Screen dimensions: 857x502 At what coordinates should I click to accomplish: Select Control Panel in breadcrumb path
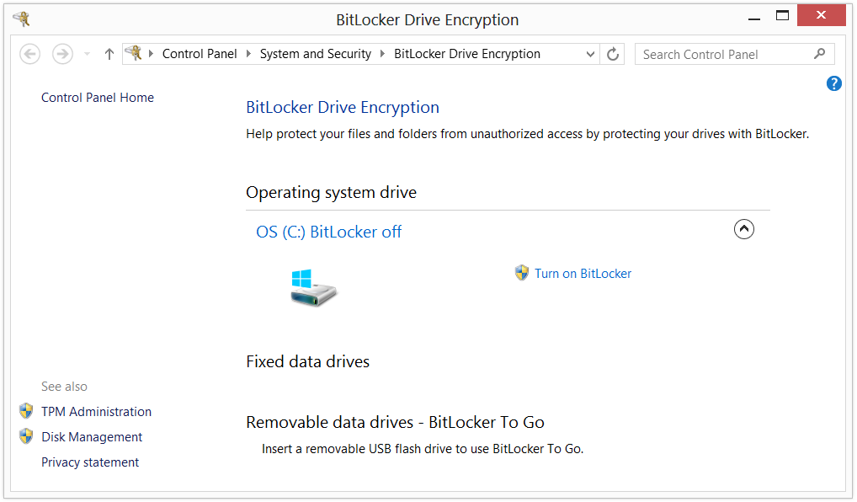tap(200, 54)
